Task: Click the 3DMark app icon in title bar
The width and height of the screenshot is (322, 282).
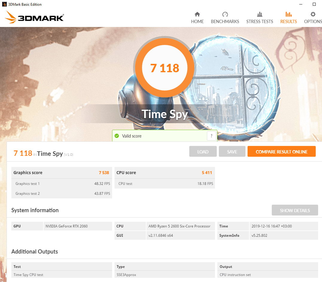Action: [x=4, y=4]
